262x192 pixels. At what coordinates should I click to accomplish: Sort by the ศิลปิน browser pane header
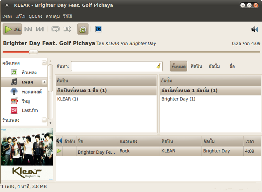tap(106, 80)
